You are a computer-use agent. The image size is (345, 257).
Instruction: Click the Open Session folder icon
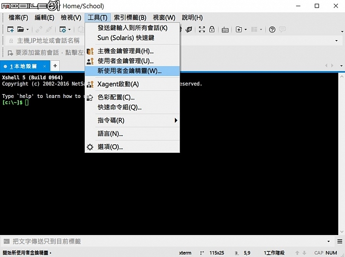pyautogui.click(x=21, y=29)
